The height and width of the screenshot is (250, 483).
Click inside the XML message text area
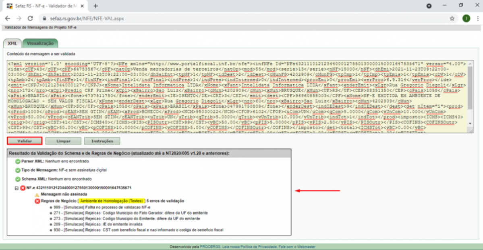coord(234,96)
